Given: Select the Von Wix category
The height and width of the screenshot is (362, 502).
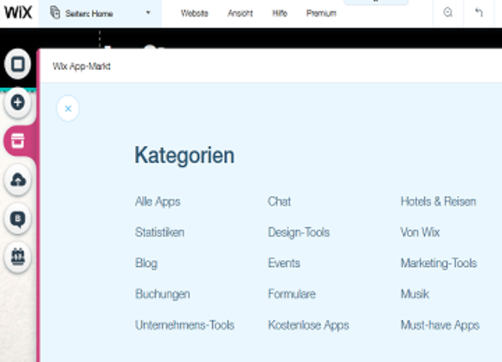Looking at the screenshot, I should [x=420, y=232].
